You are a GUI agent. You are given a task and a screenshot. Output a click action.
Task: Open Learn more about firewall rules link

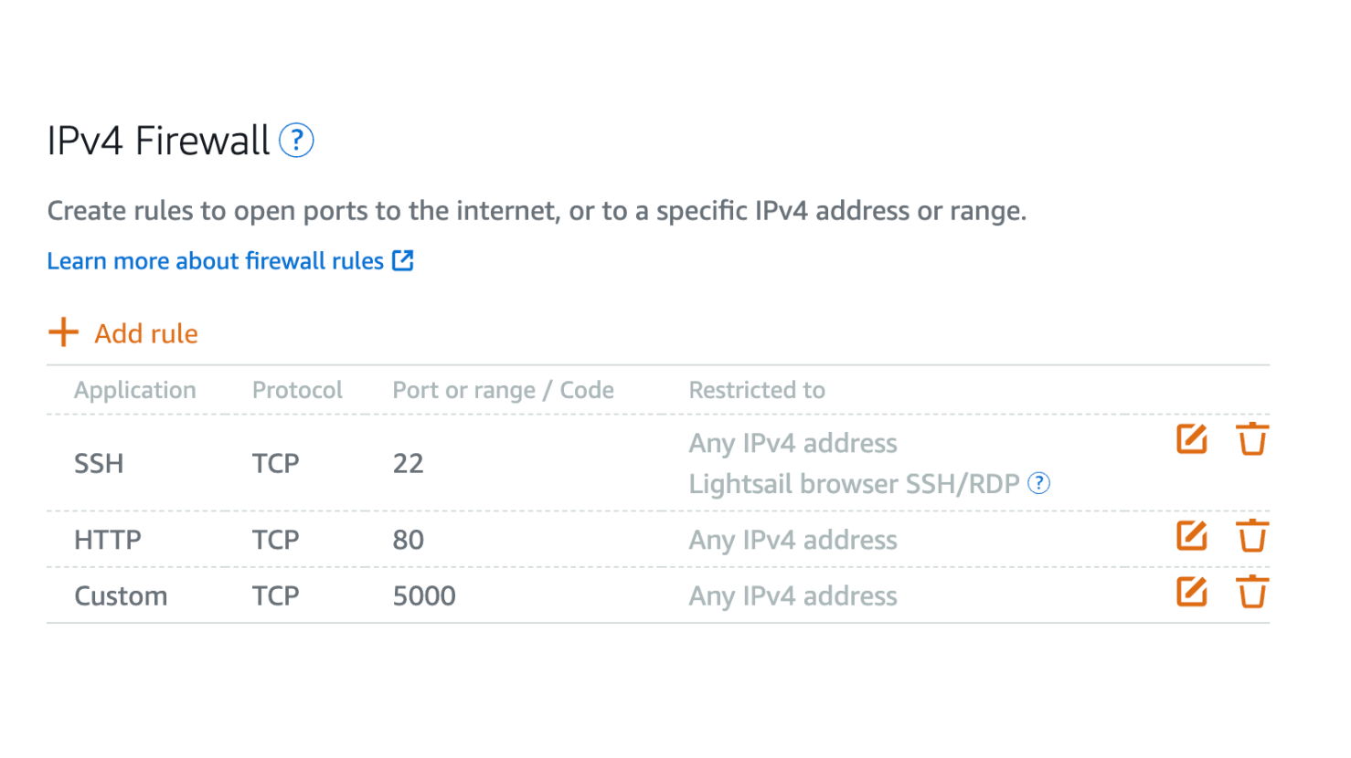[x=215, y=261]
